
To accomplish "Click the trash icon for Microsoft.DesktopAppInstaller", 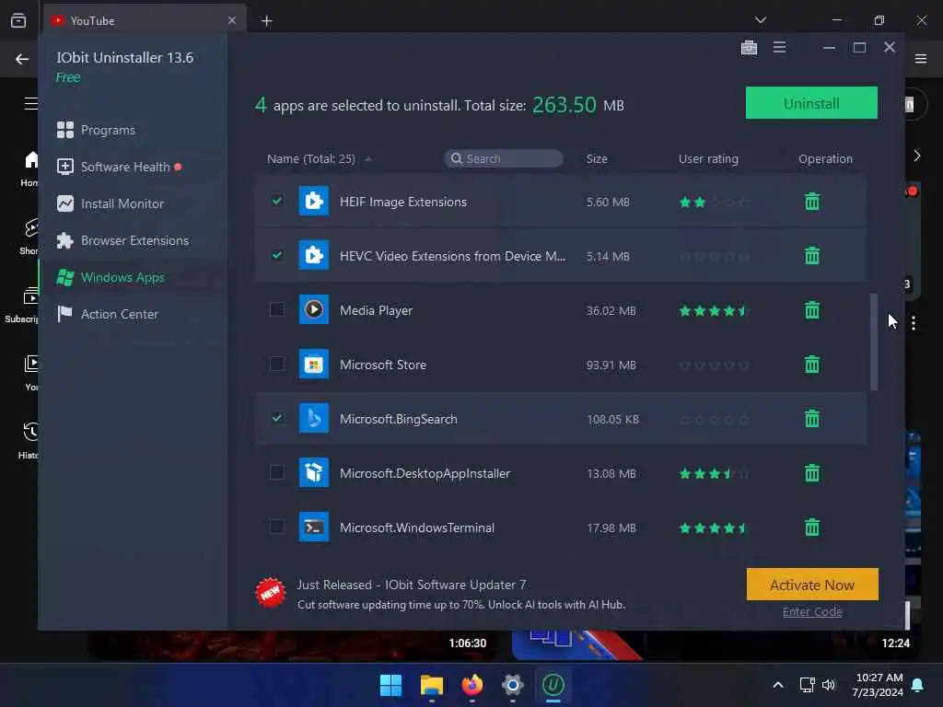I will click(812, 473).
